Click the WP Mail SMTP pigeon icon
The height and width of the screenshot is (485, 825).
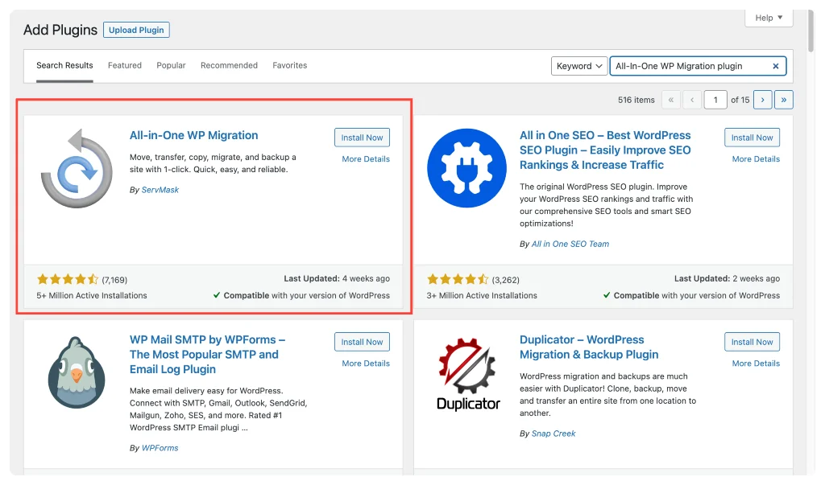pyautogui.click(x=77, y=372)
